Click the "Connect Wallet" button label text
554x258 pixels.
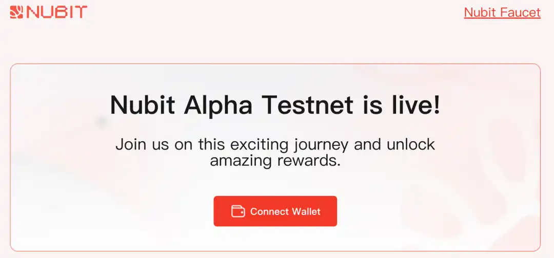285,211
